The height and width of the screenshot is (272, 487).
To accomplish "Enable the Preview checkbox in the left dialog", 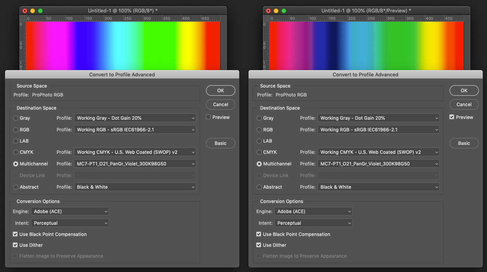I will point(209,117).
